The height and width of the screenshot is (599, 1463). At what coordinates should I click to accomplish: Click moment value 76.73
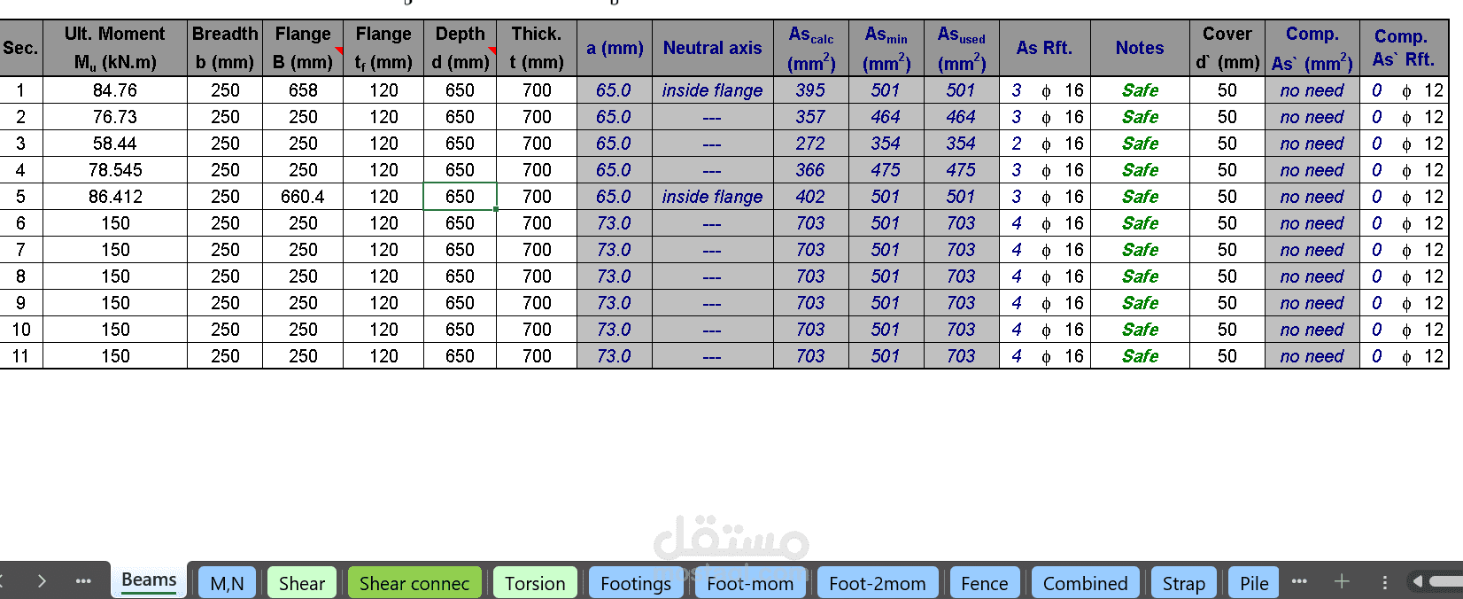[115, 117]
